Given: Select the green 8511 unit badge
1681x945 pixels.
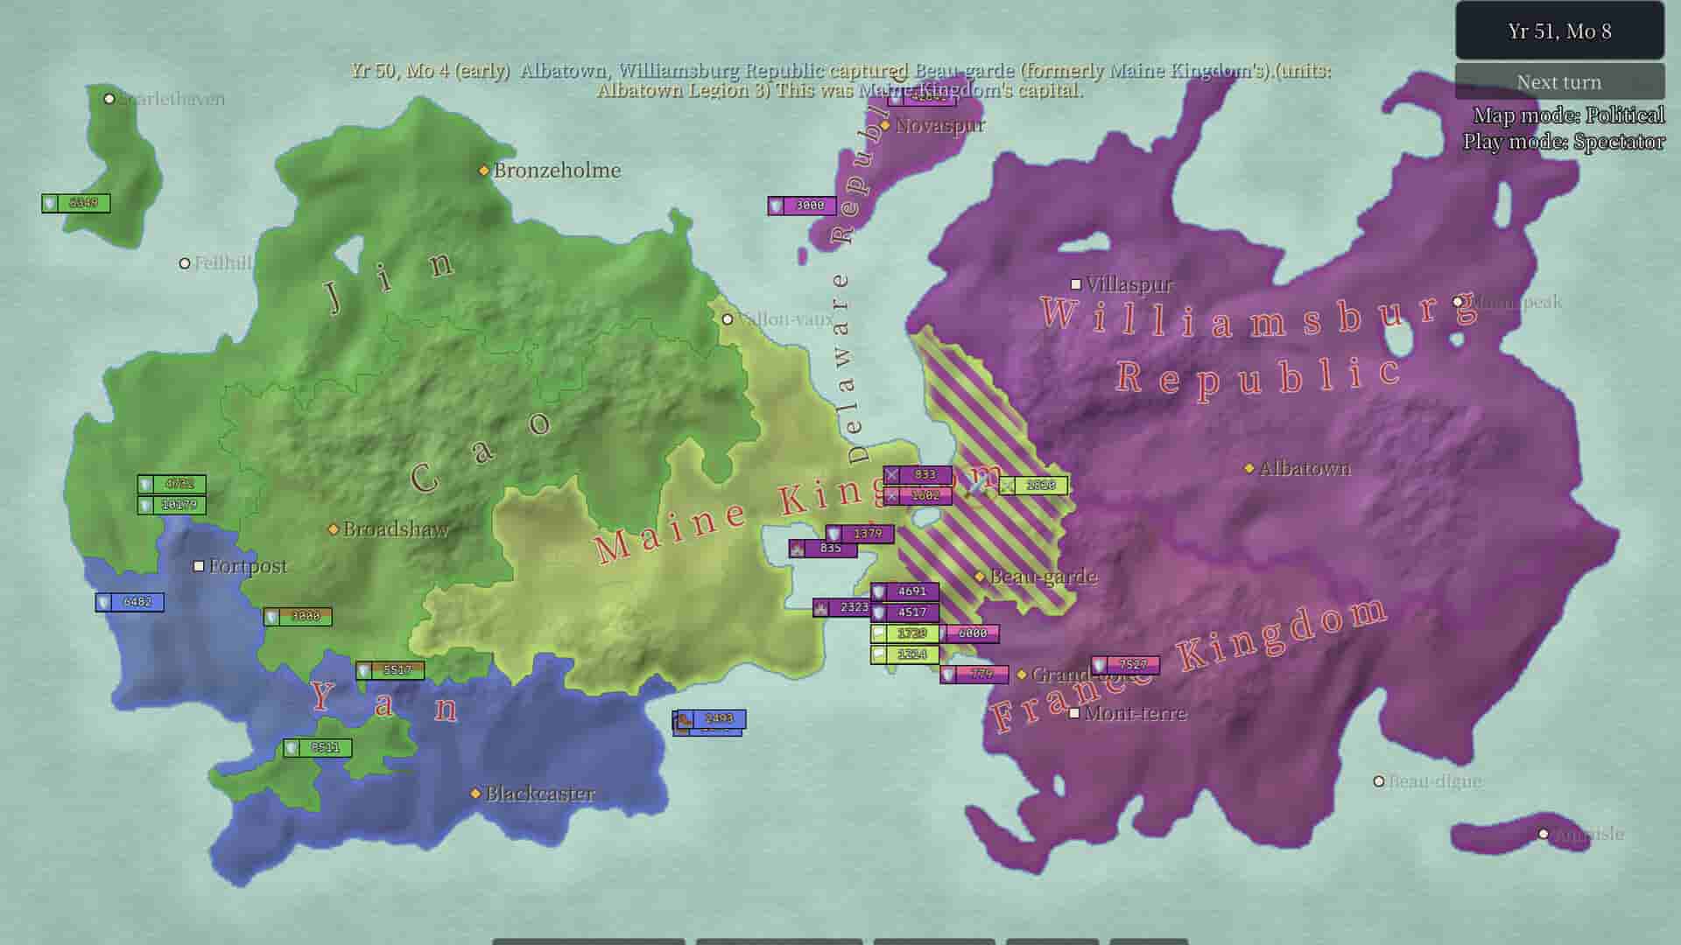Looking at the screenshot, I should [x=317, y=748].
